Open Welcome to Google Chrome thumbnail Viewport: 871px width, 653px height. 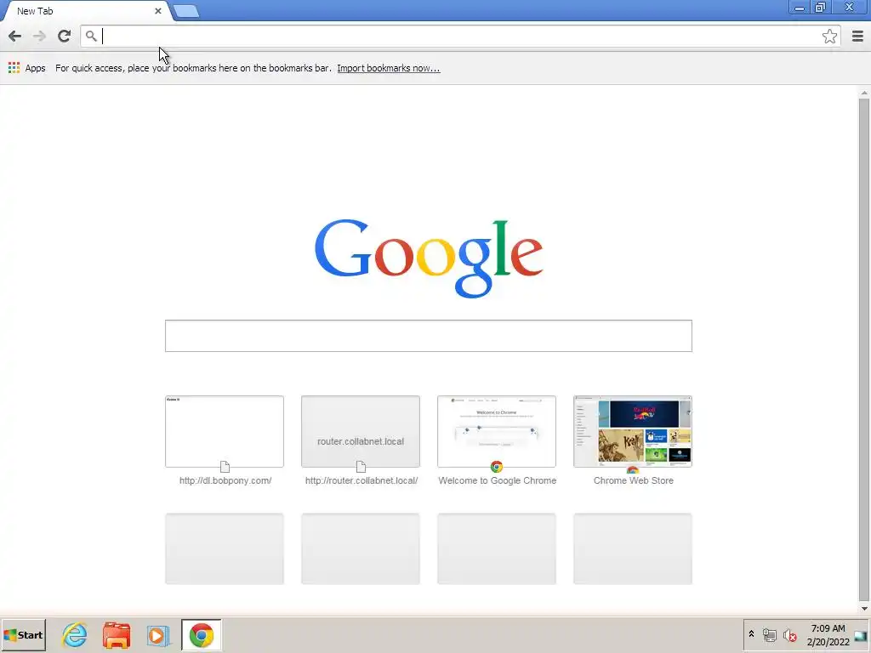pyautogui.click(x=497, y=431)
